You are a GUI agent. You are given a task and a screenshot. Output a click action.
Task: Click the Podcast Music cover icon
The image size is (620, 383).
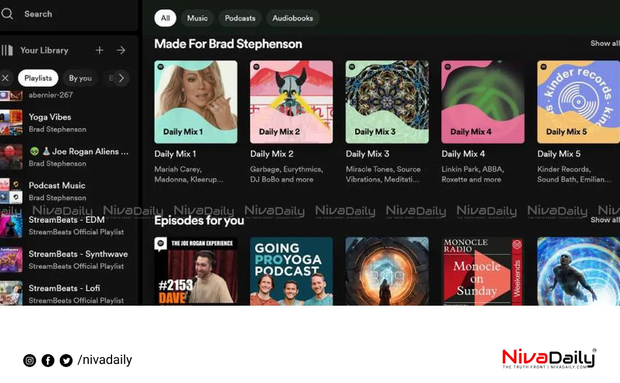pos(11,191)
